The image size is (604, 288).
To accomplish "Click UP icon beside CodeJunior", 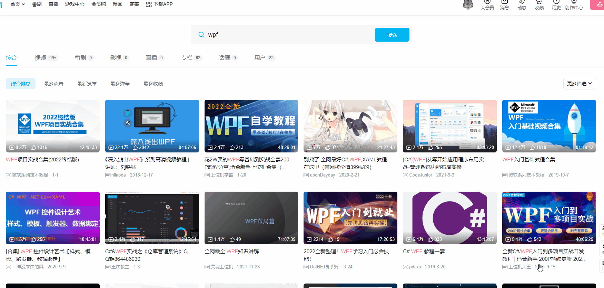I will tap(405, 175).
